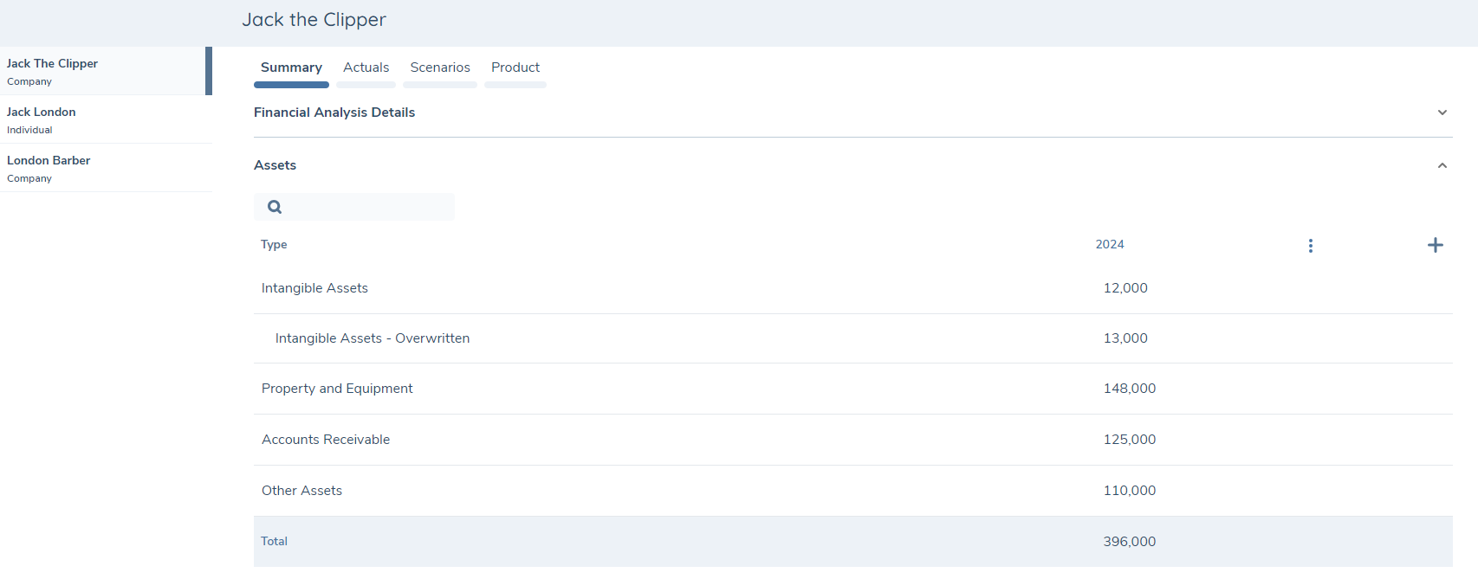Click the search magnifier icon in Assets
The height and width of the screenshot is (579, 1478).
pos(275,207)
